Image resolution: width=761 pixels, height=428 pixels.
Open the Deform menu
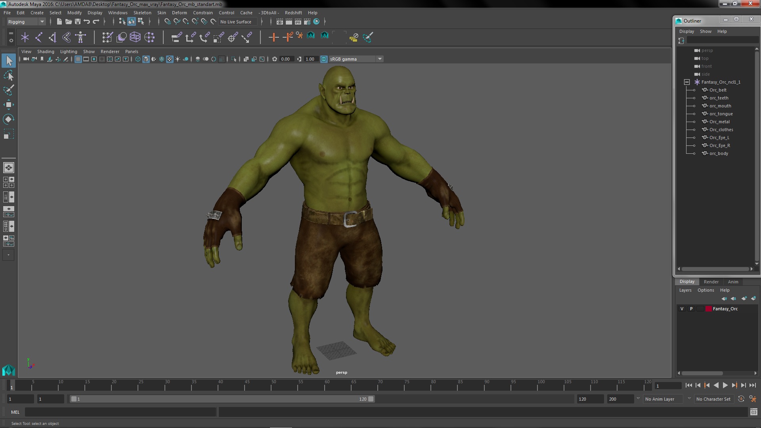[x=179, y=13]
